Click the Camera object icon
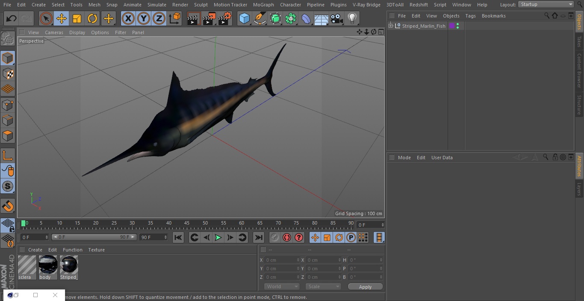The height and width of the screenshot is (301, 584). tap(337, 18)
